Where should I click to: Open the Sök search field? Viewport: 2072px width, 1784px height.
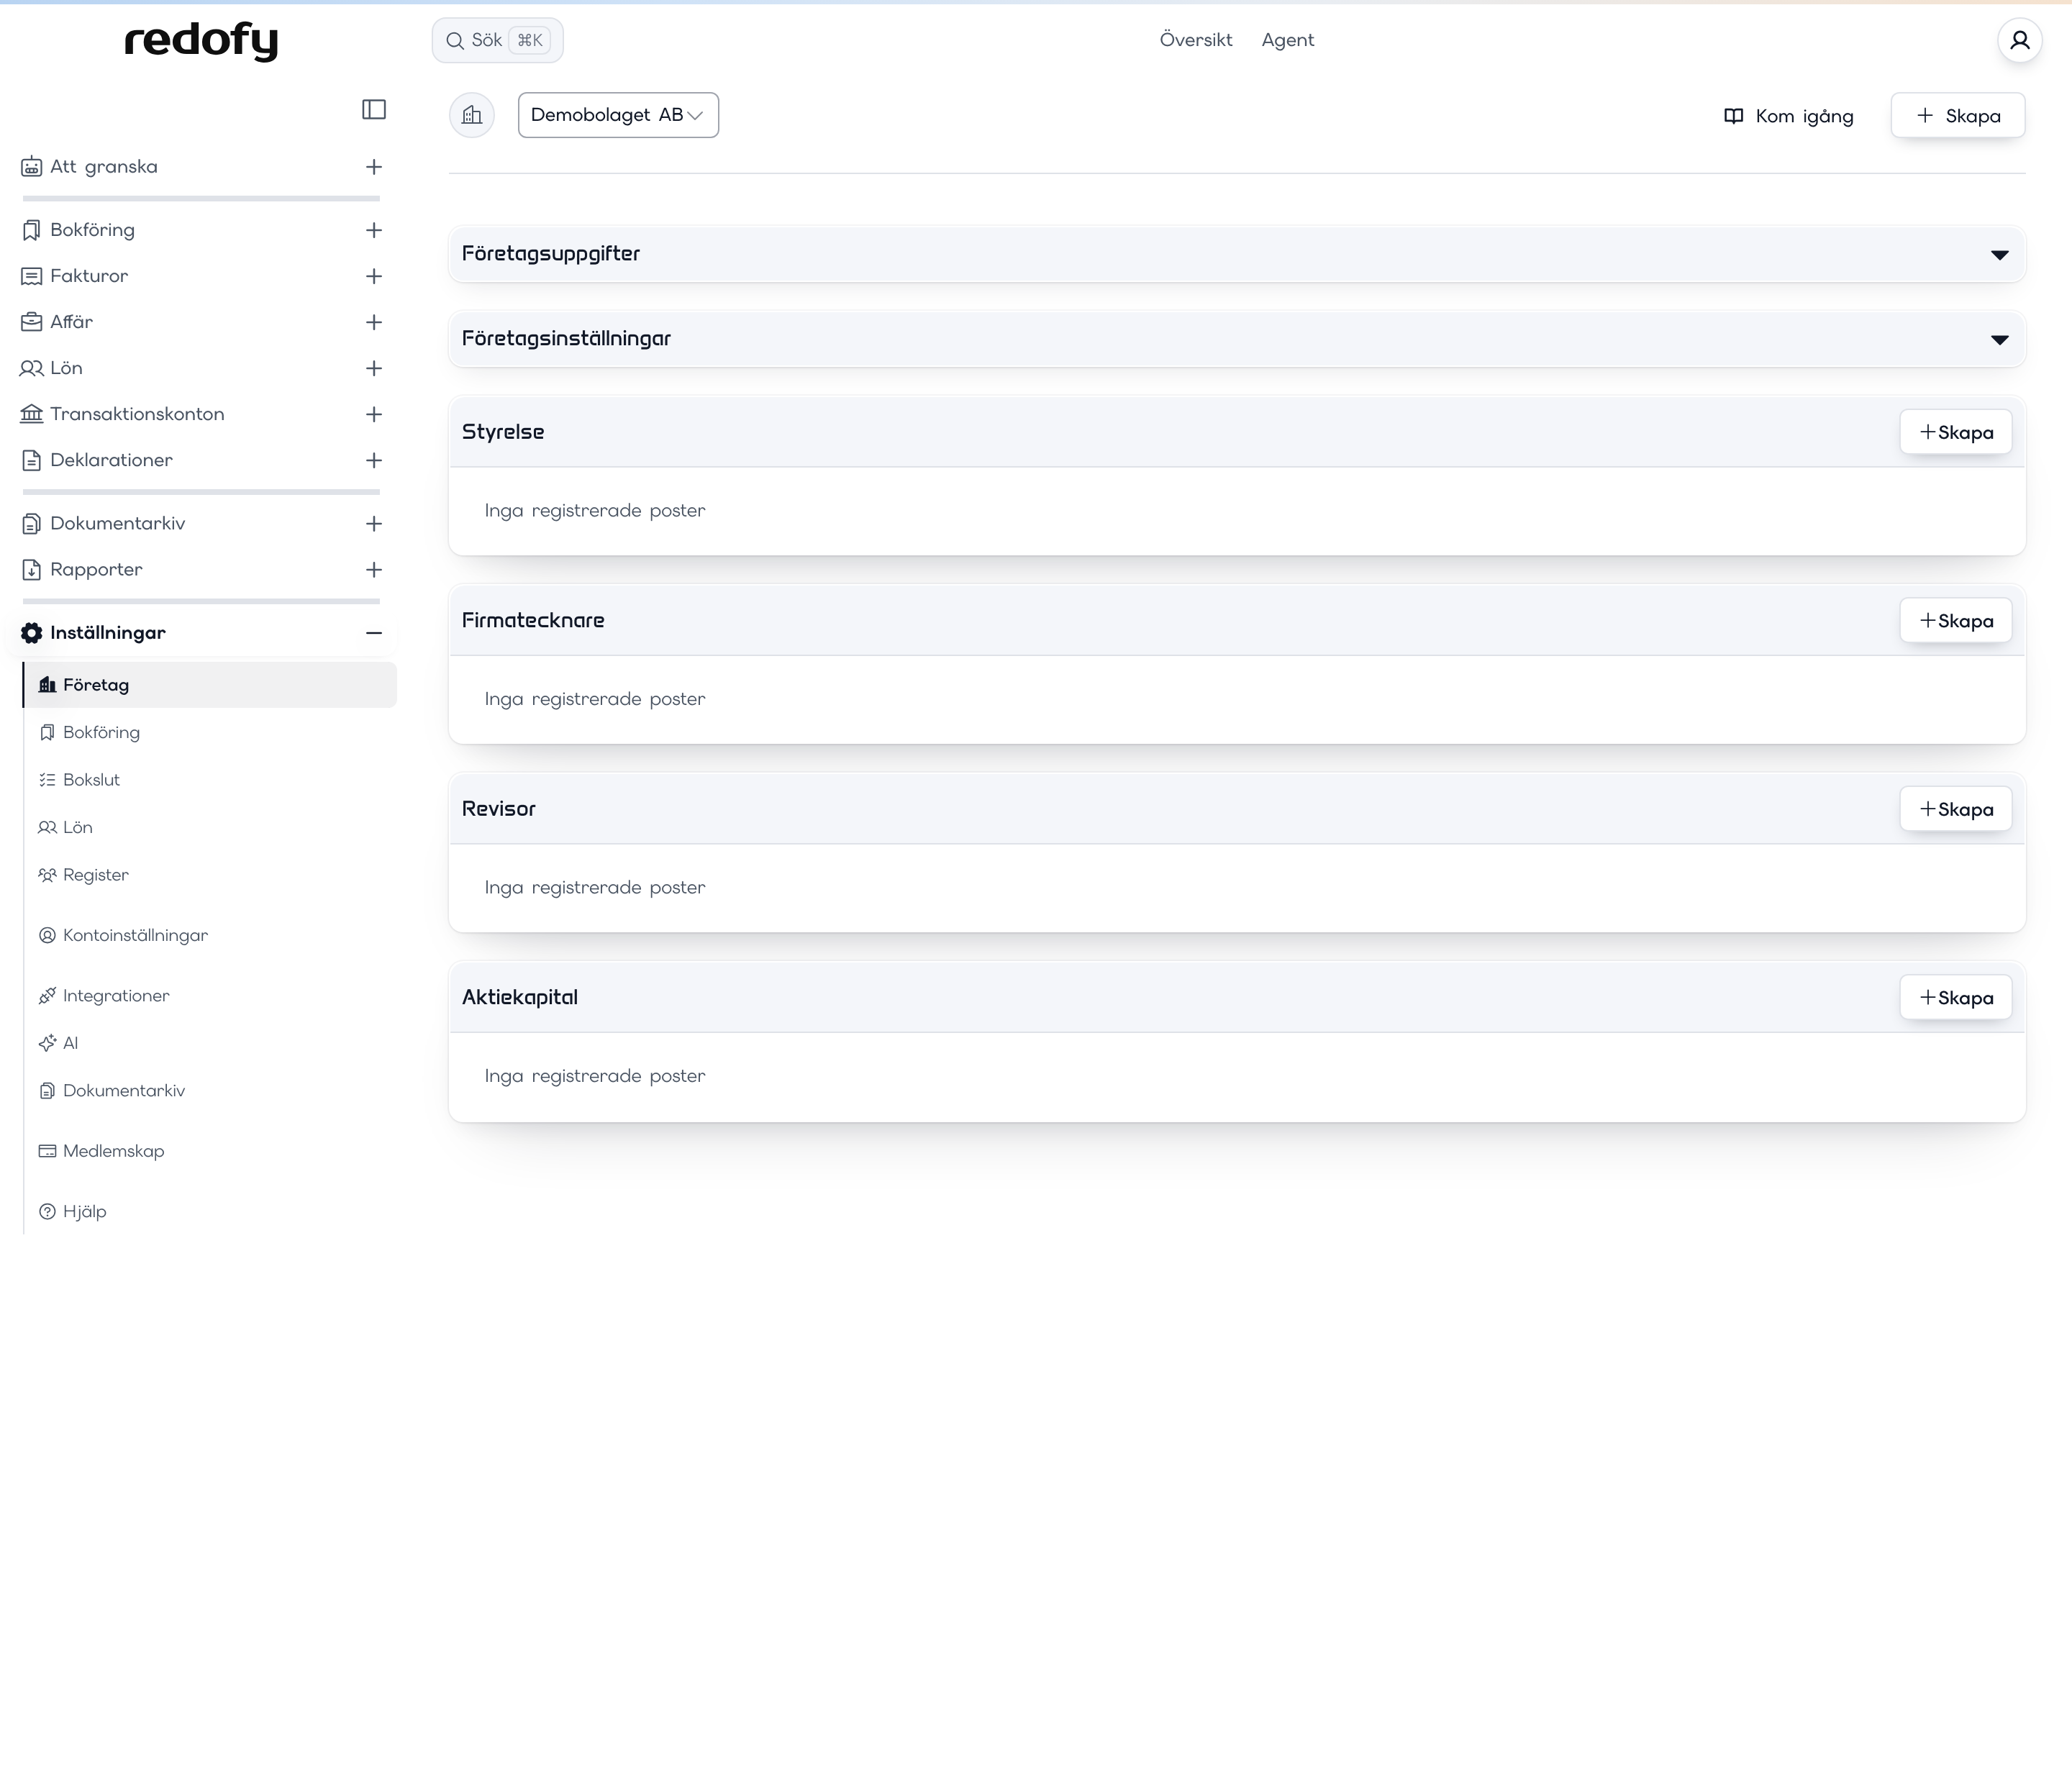tap(497, 40)
